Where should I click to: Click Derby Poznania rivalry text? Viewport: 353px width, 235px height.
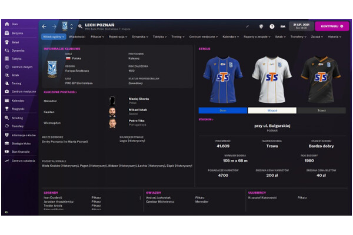pos(65,142)
